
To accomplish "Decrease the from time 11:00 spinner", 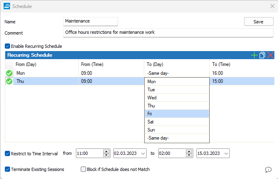I will (x=106, y=155).
